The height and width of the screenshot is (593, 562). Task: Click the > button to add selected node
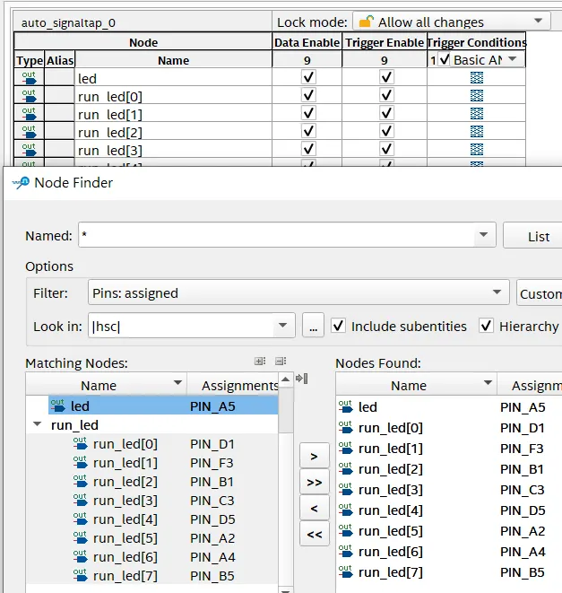(314, 457)
